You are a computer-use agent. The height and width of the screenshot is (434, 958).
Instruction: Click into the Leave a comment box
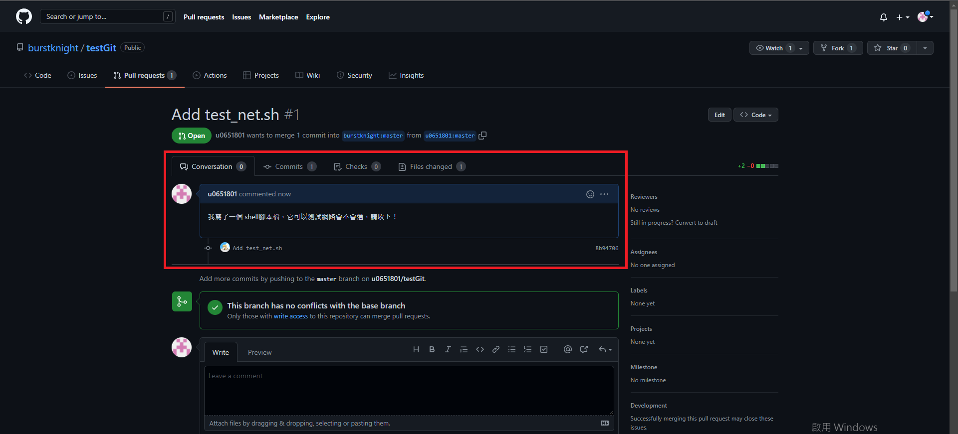click(x=409, y=391)
